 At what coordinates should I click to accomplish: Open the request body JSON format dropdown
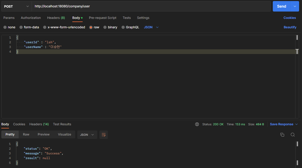click(x=151, y=27)
